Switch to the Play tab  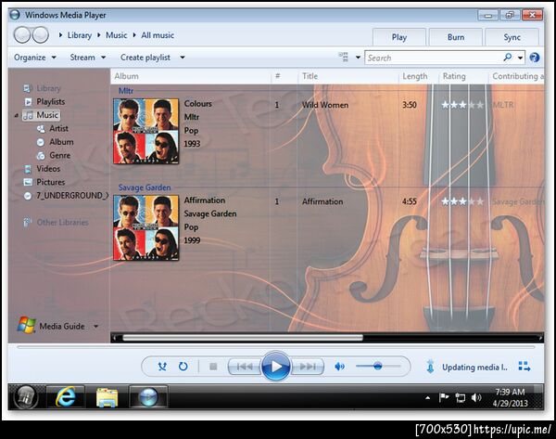pyautogui.click(x=398, y=37)
